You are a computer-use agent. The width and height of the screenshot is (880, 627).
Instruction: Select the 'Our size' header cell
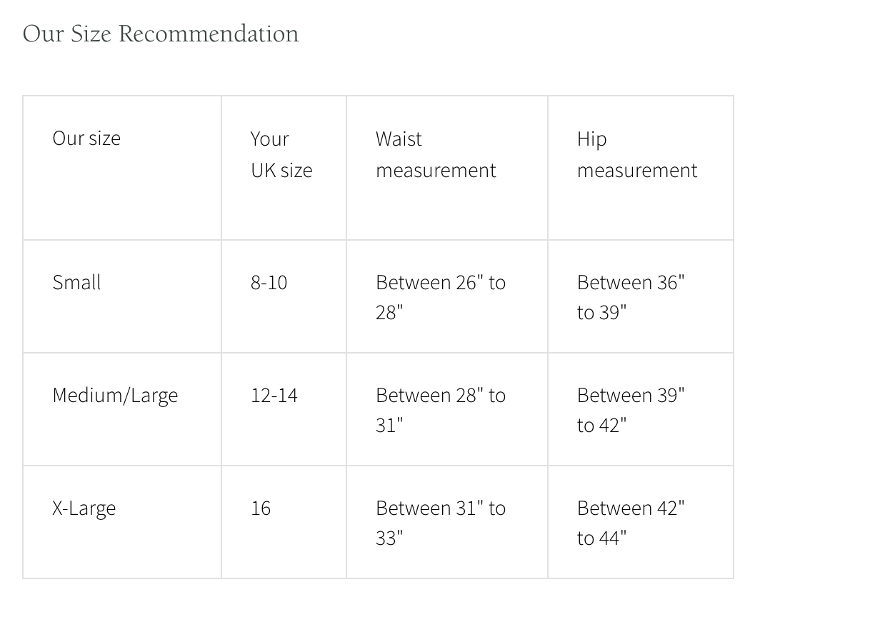pos(122,168)
